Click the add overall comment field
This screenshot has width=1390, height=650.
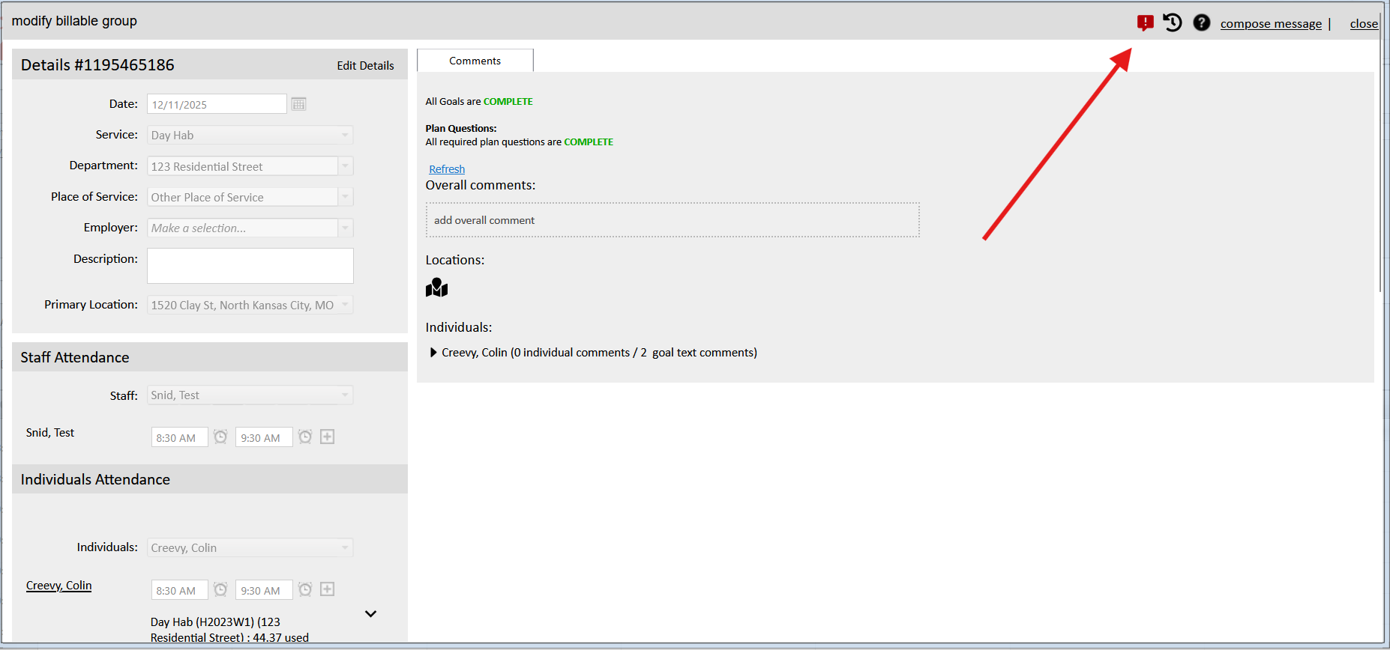(673, 220)
